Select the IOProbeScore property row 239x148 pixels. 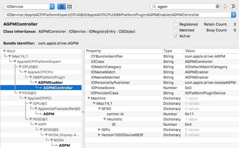click(x=162, y=88)
